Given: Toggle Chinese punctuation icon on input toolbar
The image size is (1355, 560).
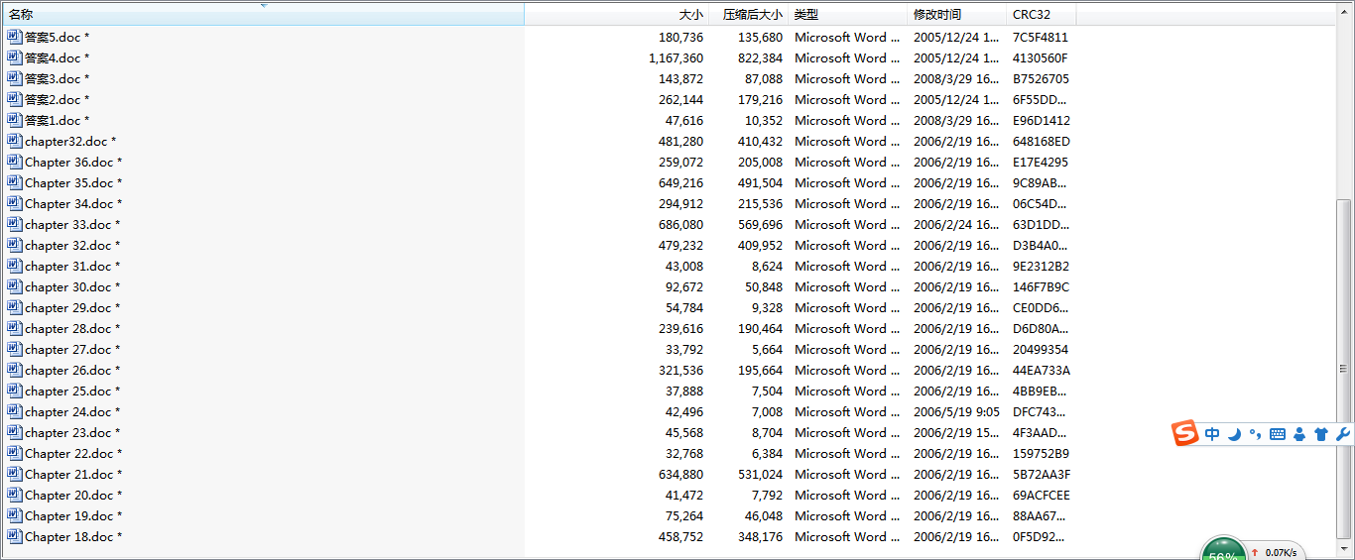Looking at the screenshot, I should pos(1255,434).
